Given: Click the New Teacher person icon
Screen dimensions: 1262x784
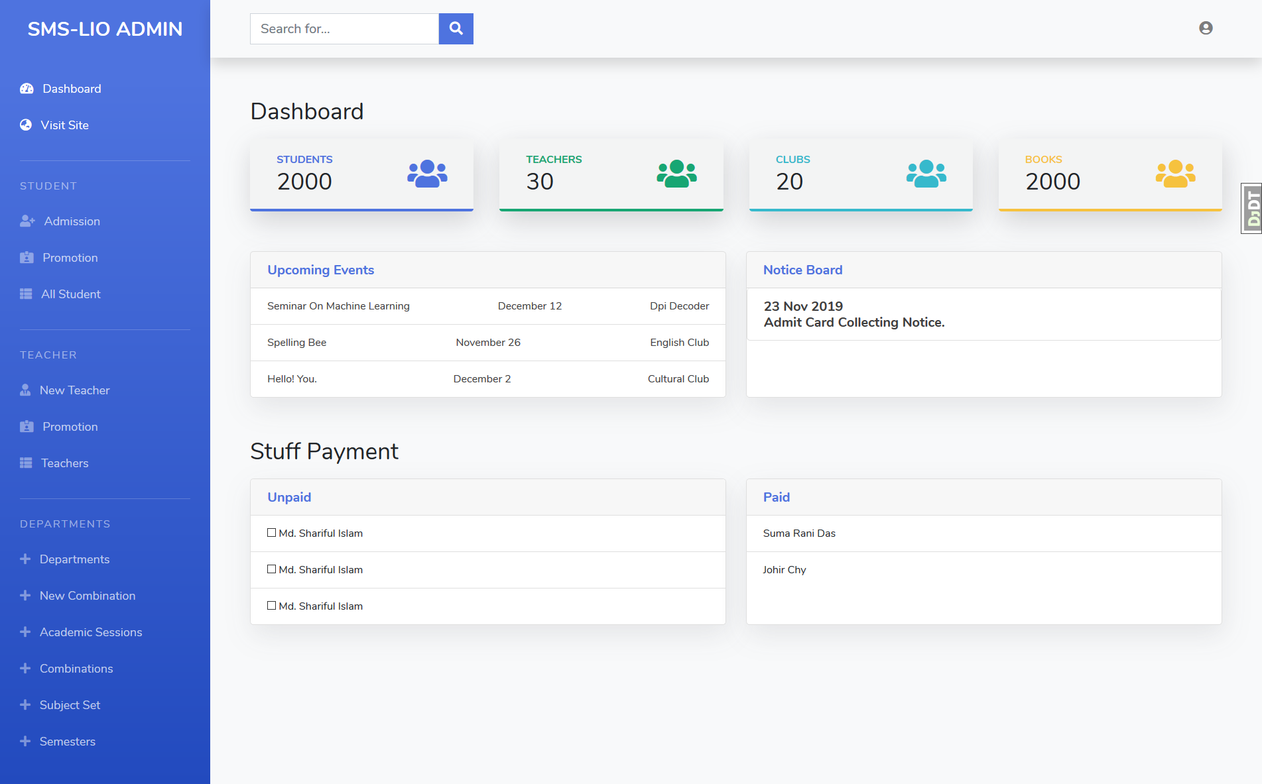Looking at the screenshot, I should click(x=25, y=390).
